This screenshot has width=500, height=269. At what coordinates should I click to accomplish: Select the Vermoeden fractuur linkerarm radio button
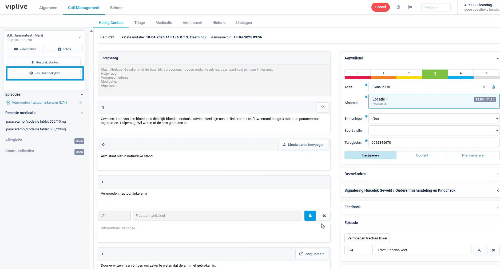pyautogui.click(x=8, y=103)
